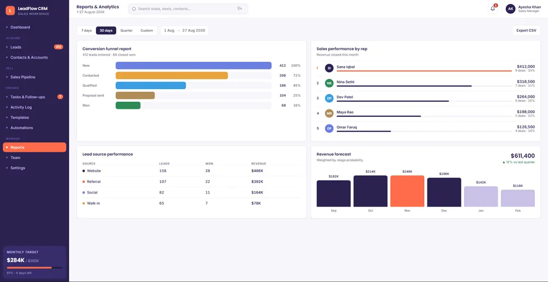Image resolution: width=548 pixels, height=282 pixels.
Task: Click Maya Rao's MR avatar
Action: coord(329,113)
